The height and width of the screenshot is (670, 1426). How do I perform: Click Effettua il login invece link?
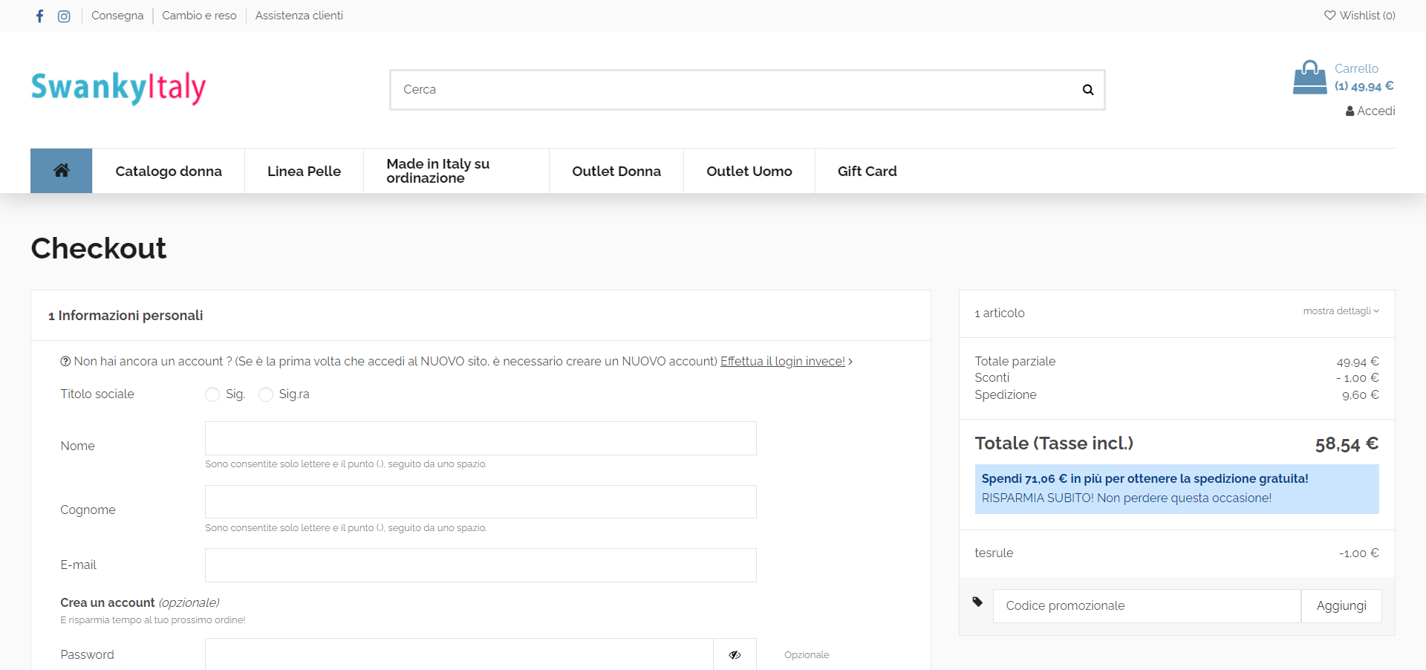click(x=783, y=361)
